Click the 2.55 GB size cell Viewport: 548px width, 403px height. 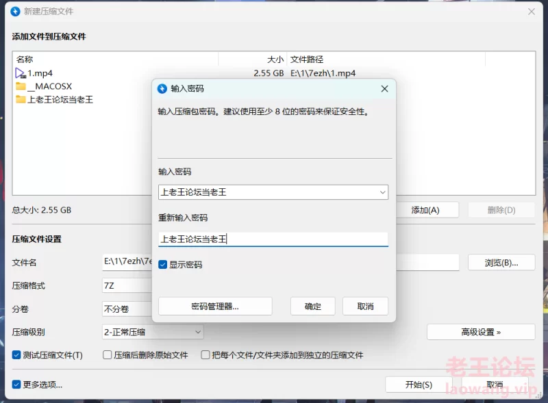[x=269, y=73]
